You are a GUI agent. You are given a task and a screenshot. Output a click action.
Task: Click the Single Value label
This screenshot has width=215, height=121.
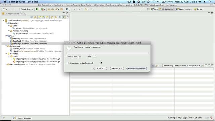(194, 66)
